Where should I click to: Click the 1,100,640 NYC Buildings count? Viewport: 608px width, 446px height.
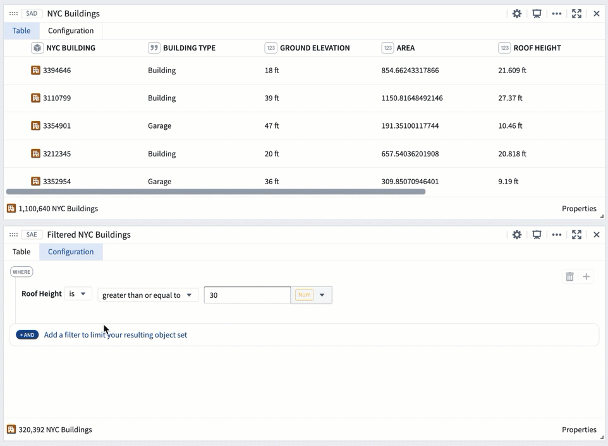pos(58,209)
